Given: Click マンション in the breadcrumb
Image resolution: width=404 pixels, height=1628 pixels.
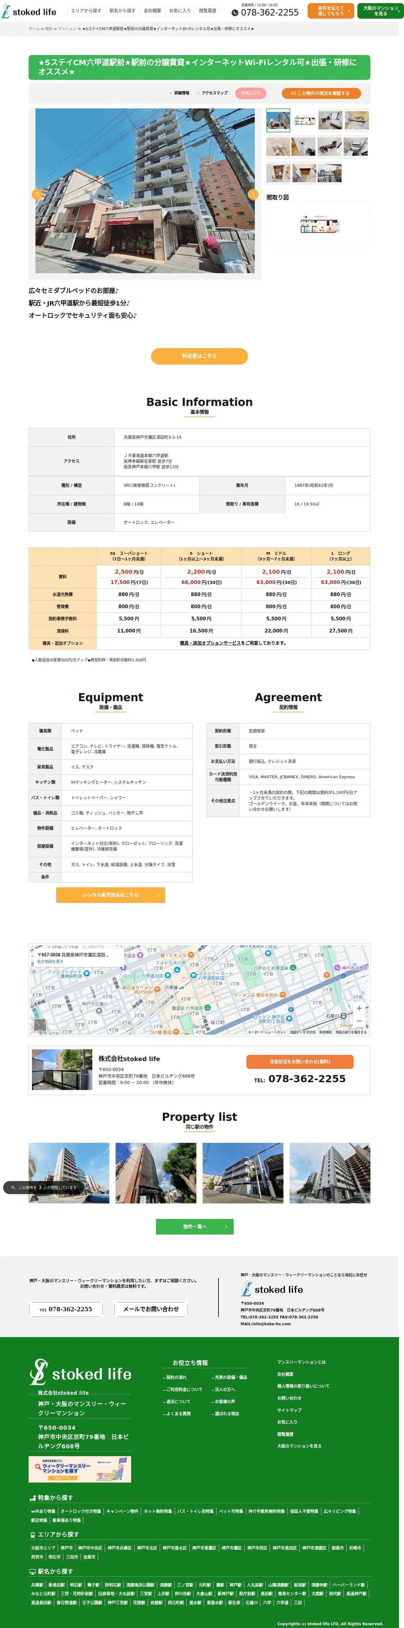Looking at the screenshot, I should (68, 29).
